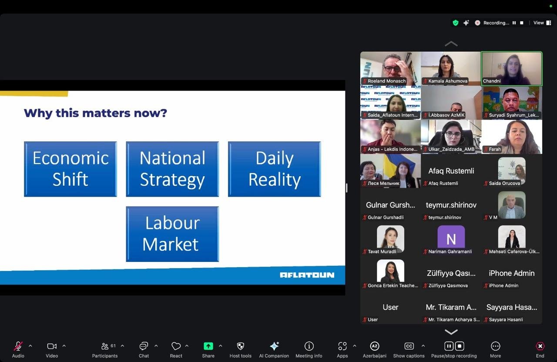Toggle Show captions button
557x362 pixels.
[x=409, y=346]
